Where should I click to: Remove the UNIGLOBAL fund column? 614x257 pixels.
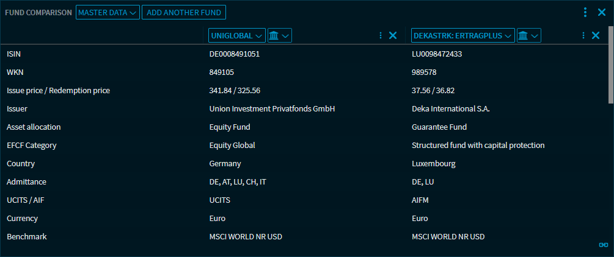click(x=393, y=35)
